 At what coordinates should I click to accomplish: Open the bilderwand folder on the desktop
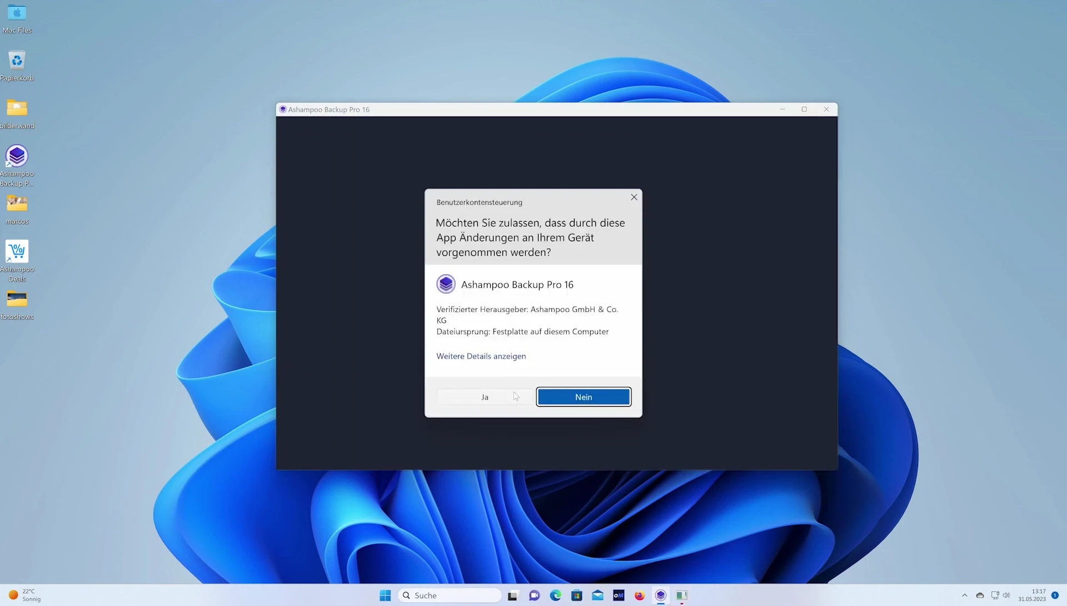click(17, 108)
